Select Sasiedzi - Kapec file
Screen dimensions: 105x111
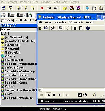[x=14, y=83]
